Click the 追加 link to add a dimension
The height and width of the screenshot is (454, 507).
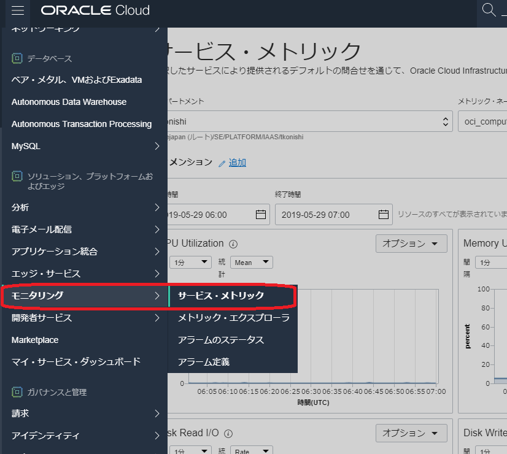click(238, 162)
